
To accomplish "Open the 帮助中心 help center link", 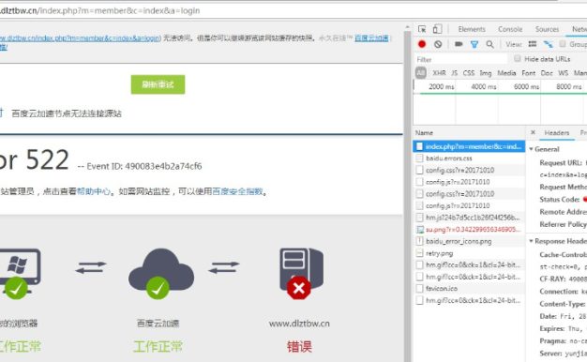I will click(x=94, y=191).
